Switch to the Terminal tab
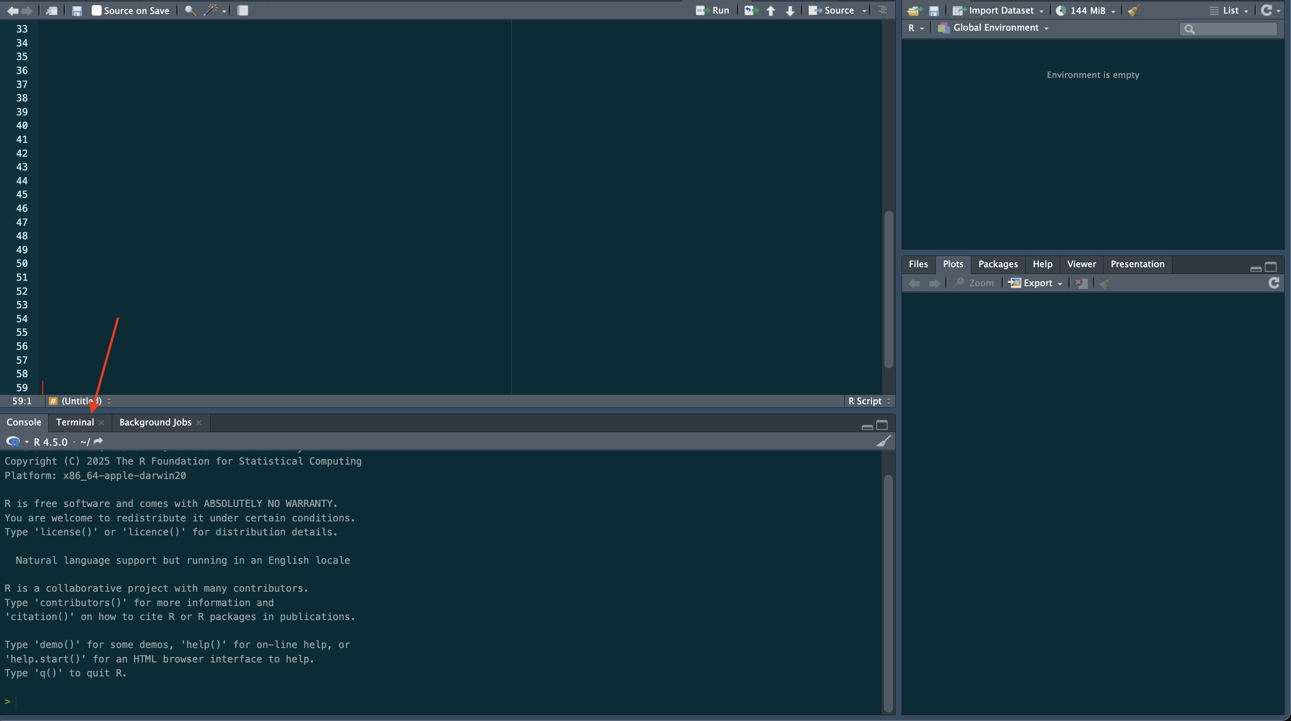This screenshot has height=721, width=1291. [75, 422]
